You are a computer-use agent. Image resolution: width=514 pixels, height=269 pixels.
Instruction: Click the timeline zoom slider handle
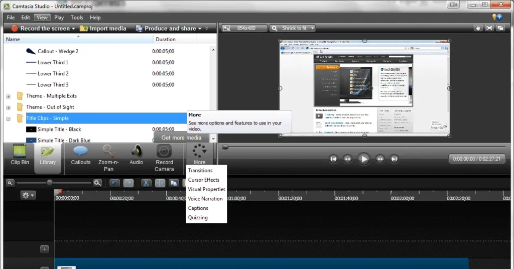tap(50, 183)
